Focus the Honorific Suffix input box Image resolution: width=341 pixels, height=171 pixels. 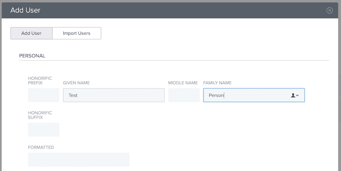coord(44,130)
